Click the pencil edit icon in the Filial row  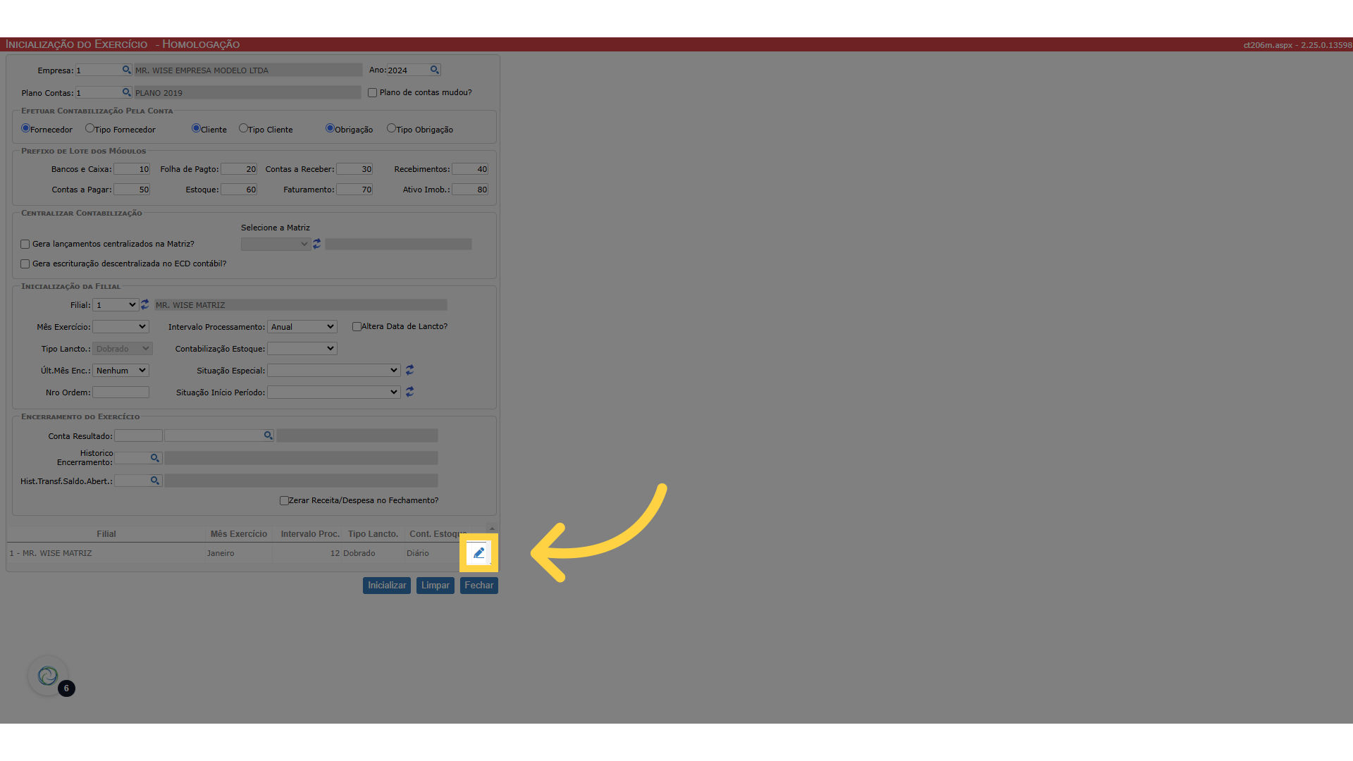coord(478,553)
